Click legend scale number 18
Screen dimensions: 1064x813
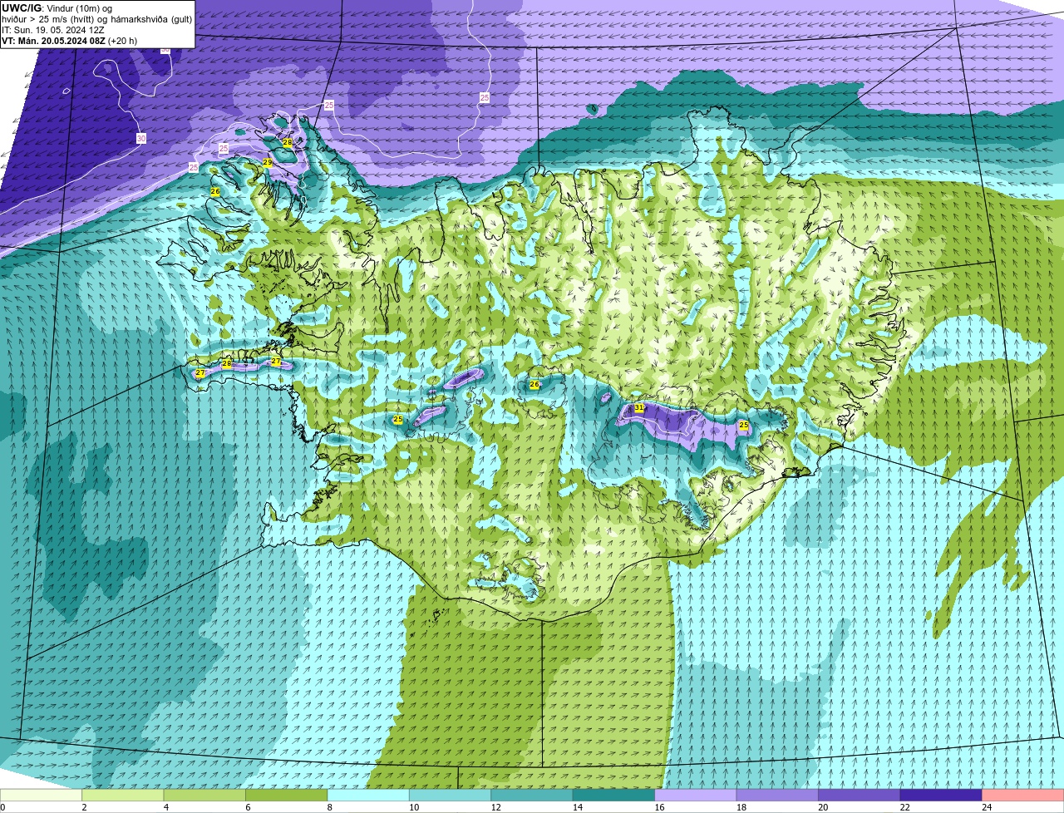740,806
